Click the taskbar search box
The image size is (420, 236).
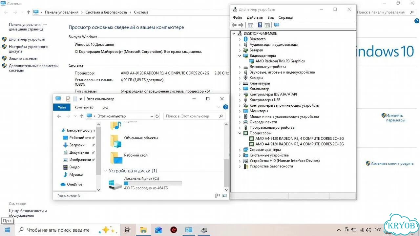[x=68, y=230]
